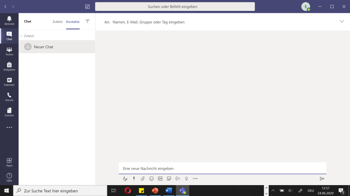Image resolution: width=350 pixels, height=196 pixels.
Task: Go forward with the right arrow
Action: [x=13, y=6]
